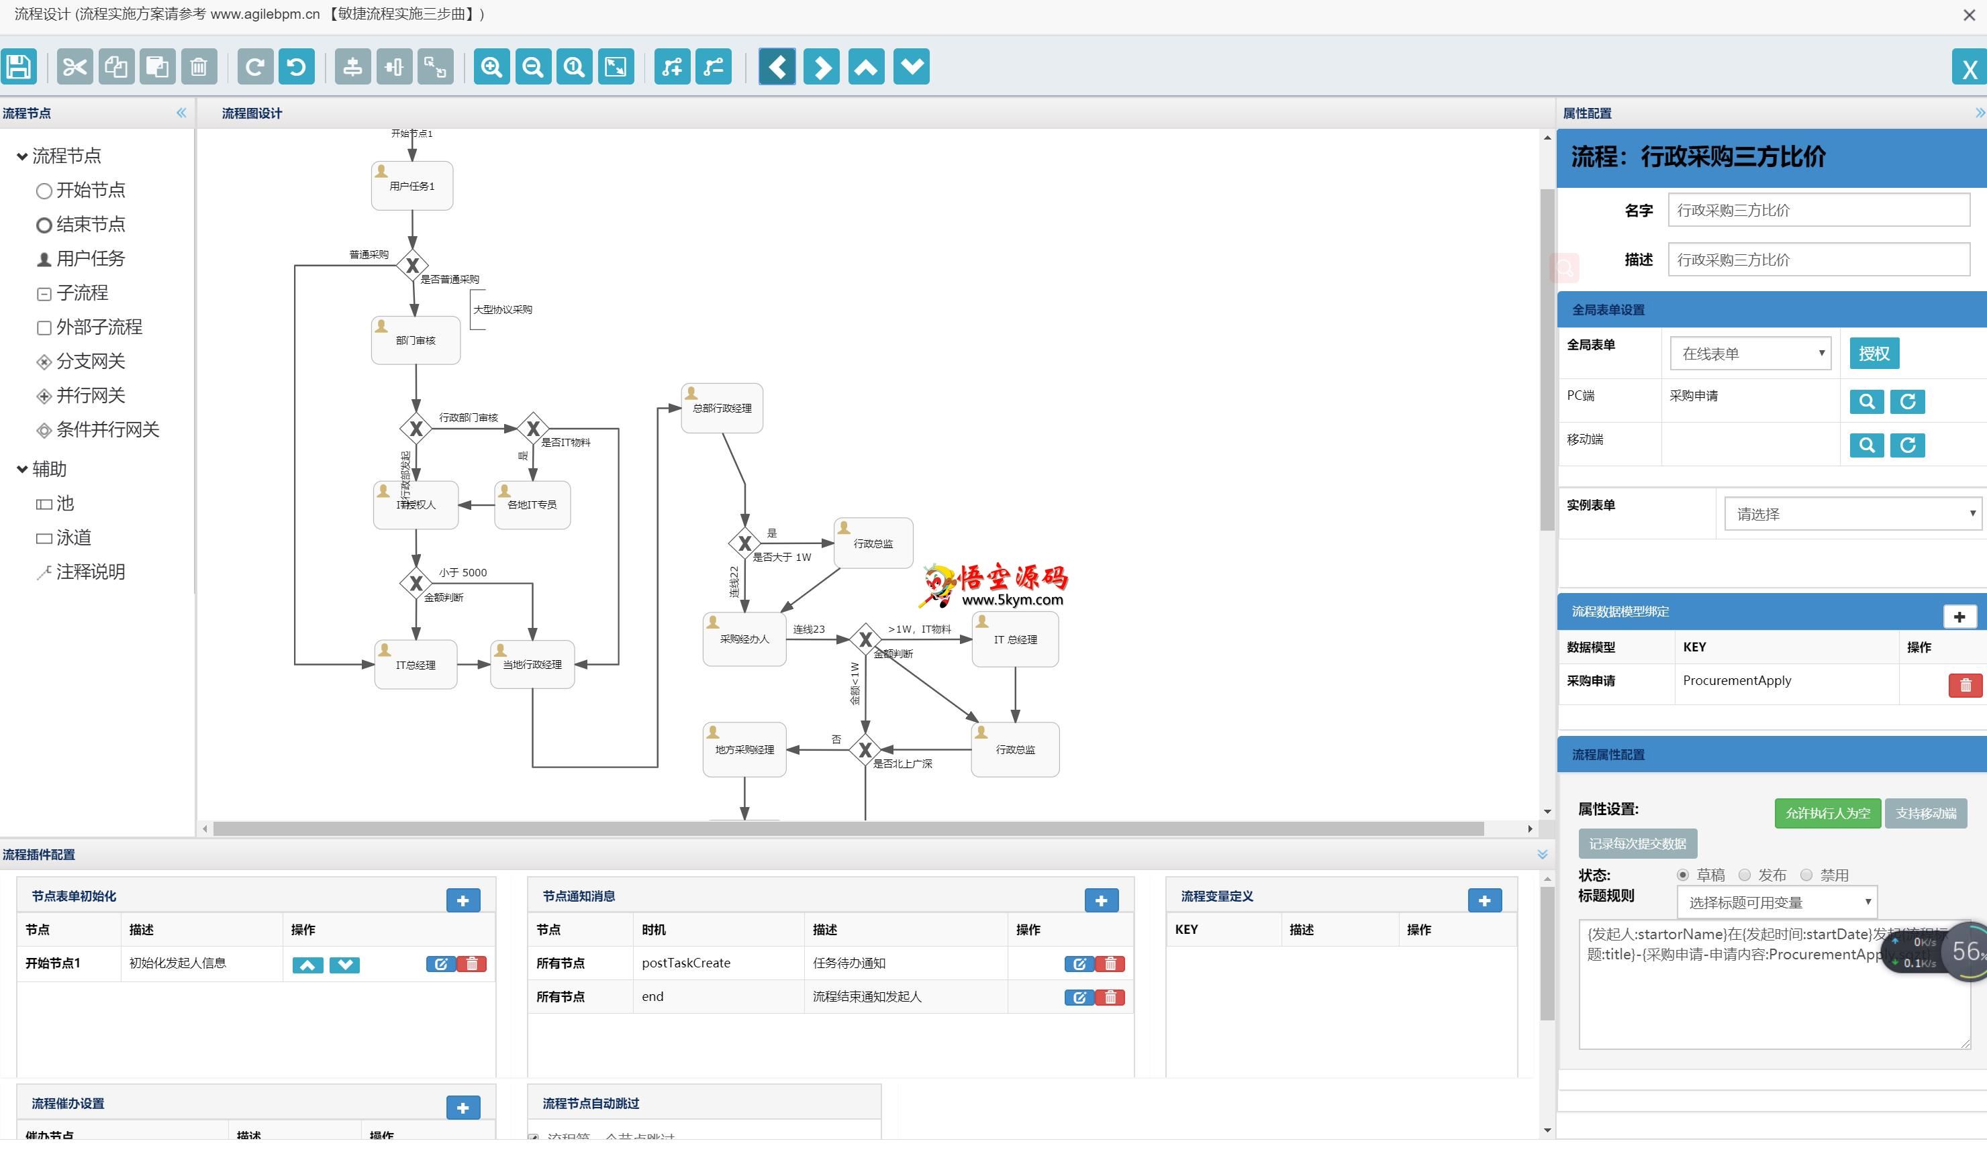Click the move down arrow icon
The image size is (1987, 1172).
[x=912, y=66]
